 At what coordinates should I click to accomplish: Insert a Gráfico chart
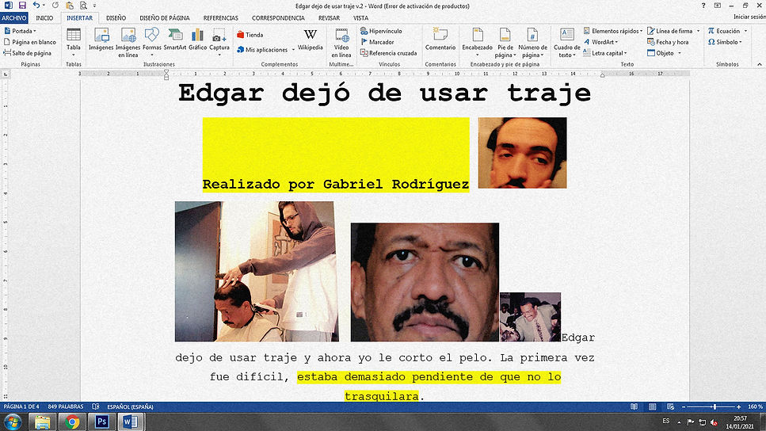(x=197, y=40)
